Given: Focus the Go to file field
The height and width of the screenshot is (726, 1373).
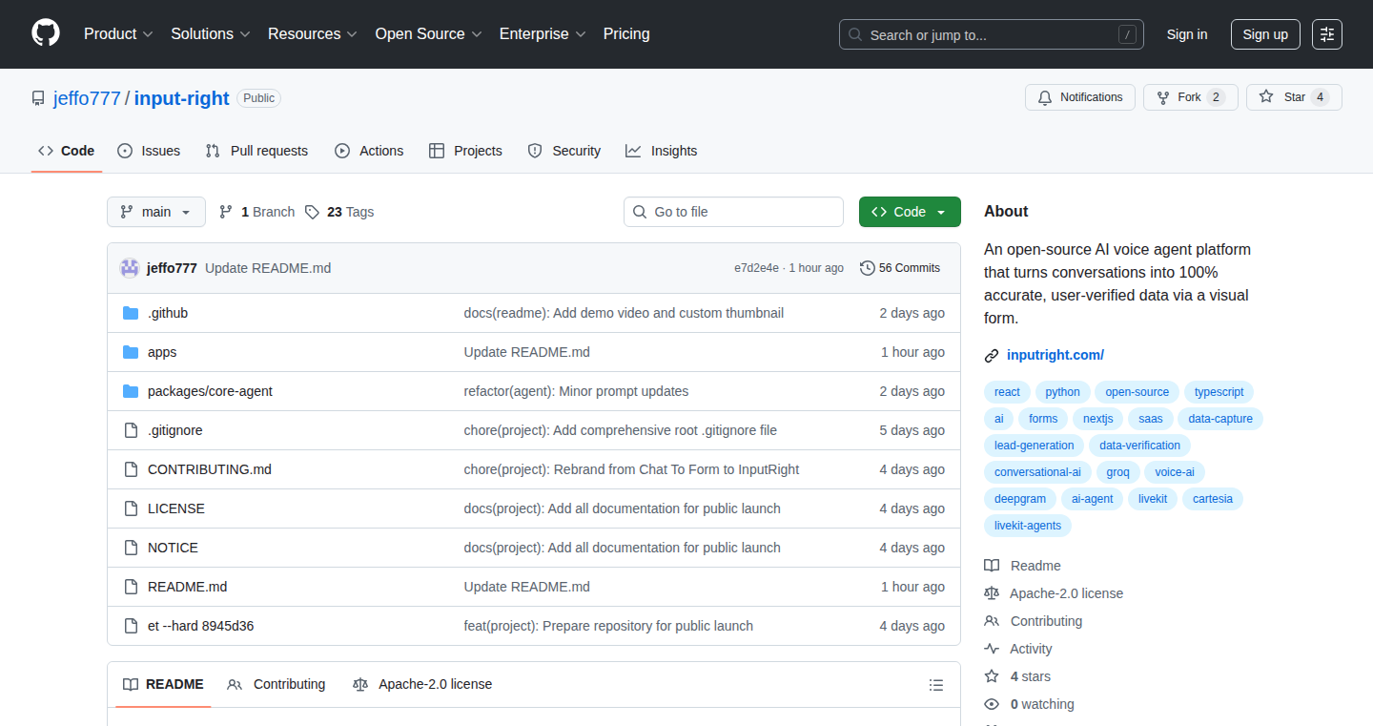Looking at the screenshot, I should pyautogui.click(x=733, y=212).
